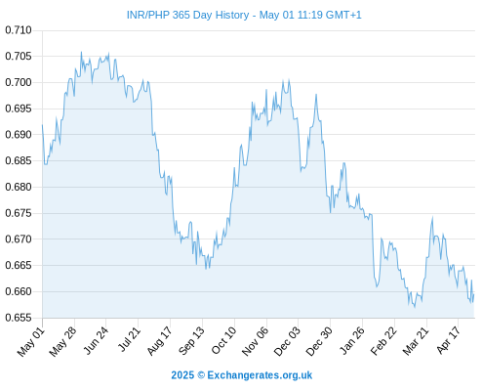483x391 pixels.
Task: Click the 0.700 y-axis gridline label
Action: (19, 82)
